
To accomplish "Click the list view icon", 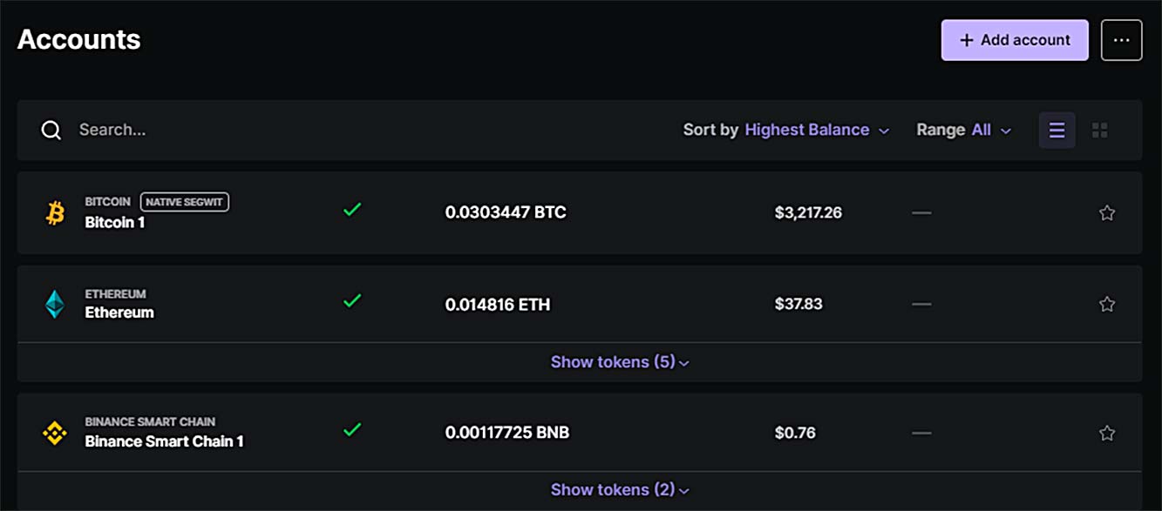I will pyautogui.click(x=1057, y=130).
